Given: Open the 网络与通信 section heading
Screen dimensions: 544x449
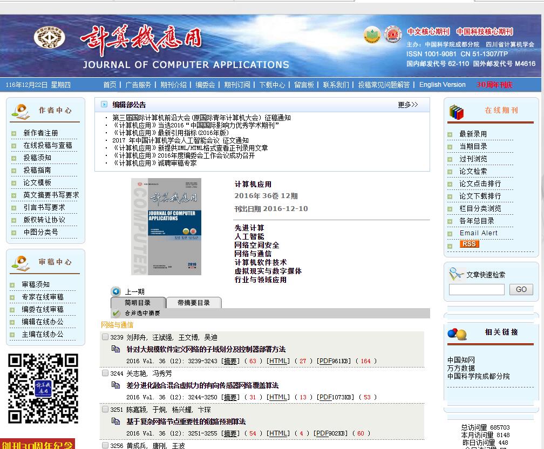Looking at the screenshot, I should pos(117,325).
